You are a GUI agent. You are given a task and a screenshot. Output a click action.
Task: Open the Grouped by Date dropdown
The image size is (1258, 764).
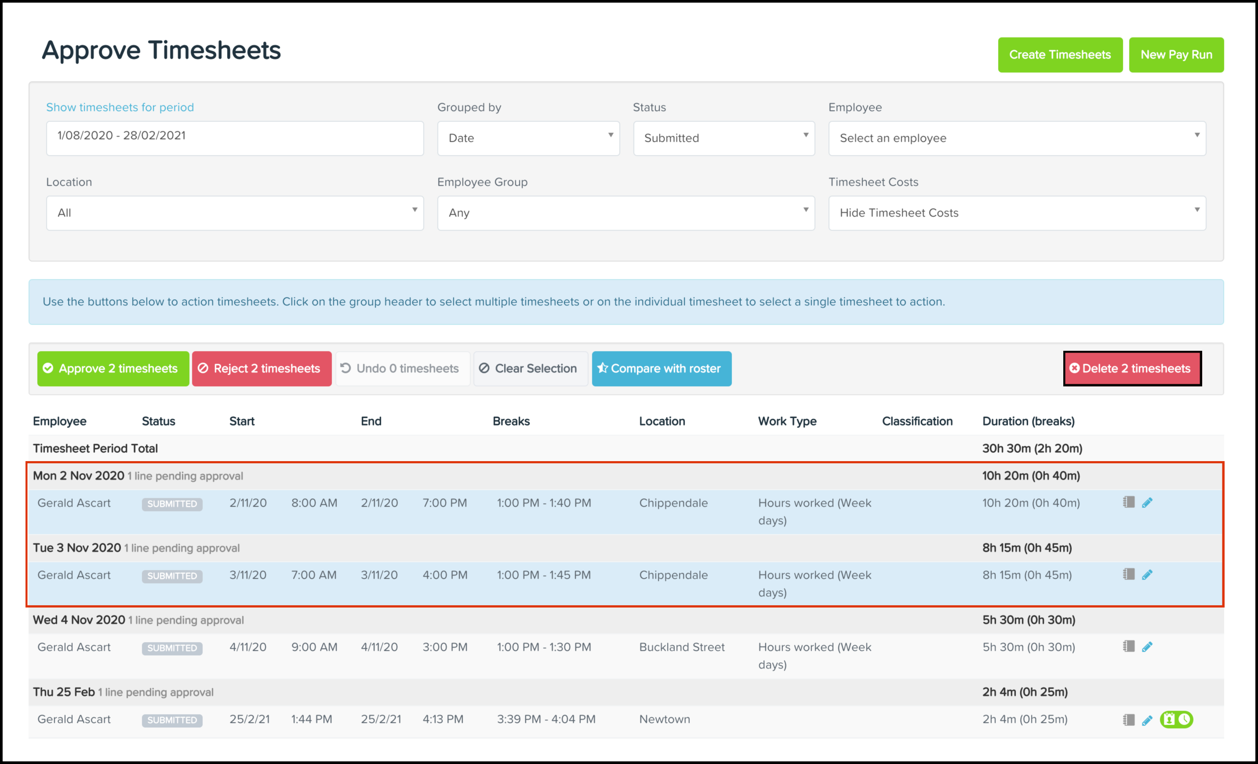[528, 138]
